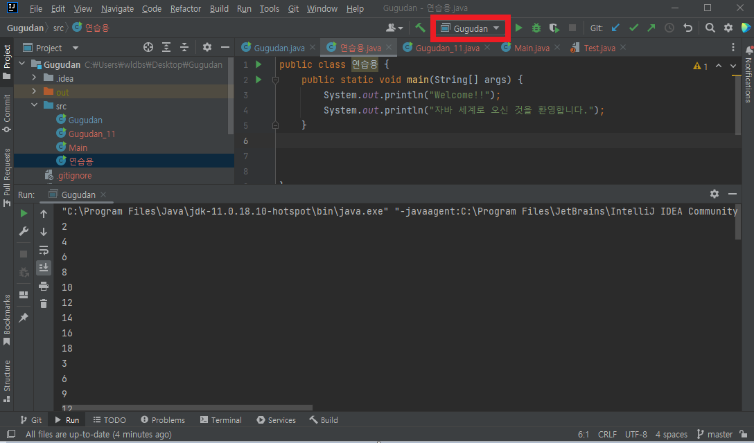
Task: Run with Coverage icon in toolbar
Action: click(x=554, y=28)
